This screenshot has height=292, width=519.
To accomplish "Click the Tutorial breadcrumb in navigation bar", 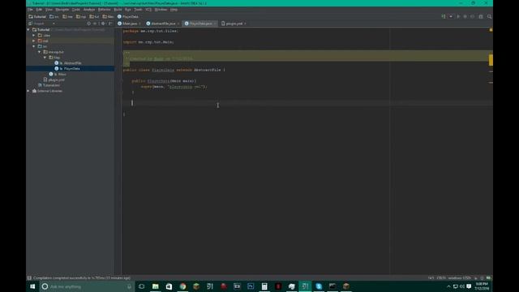I will point(37,16).
